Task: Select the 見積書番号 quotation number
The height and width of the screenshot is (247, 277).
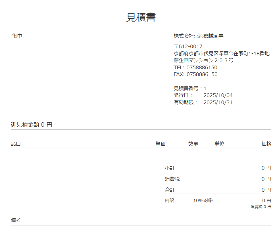Action: (x=190, y=89)
